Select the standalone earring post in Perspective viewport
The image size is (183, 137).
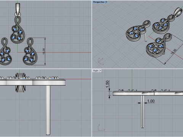click(x=145, y=37)
